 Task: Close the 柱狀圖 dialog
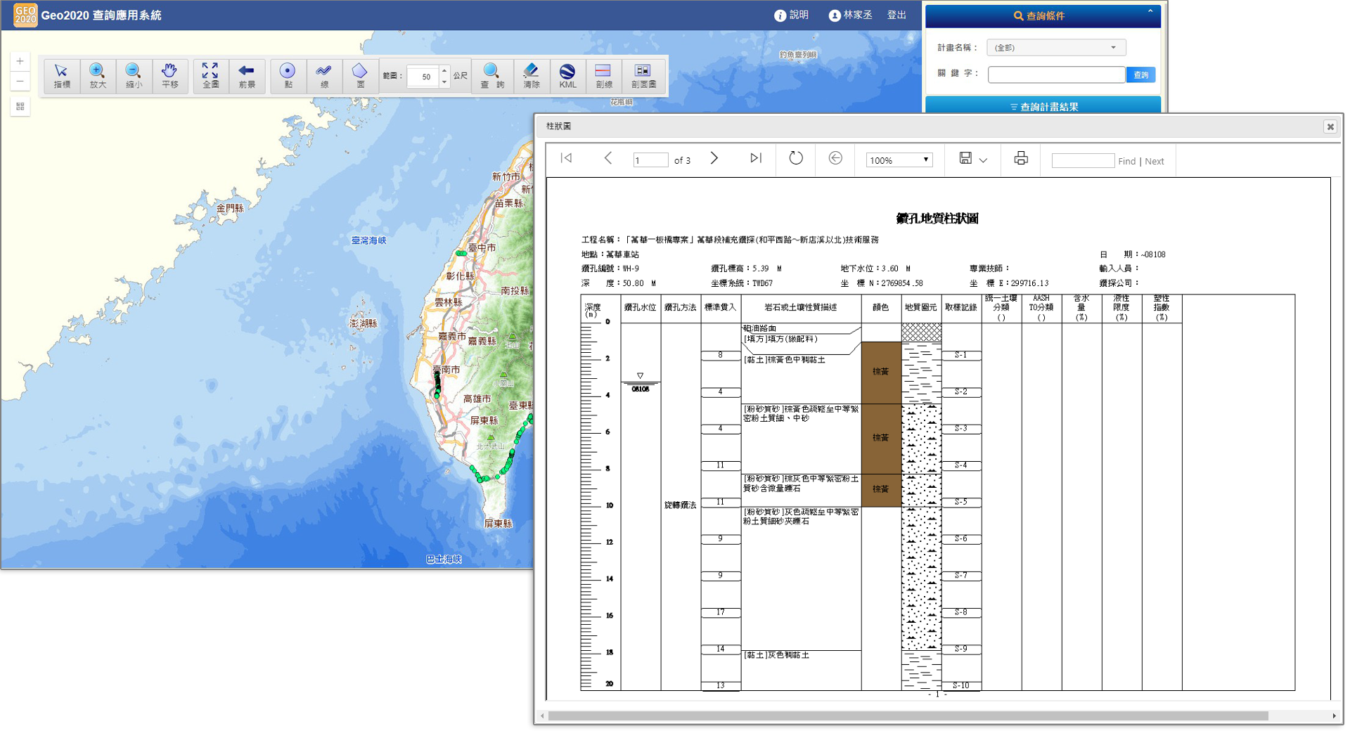click(x=1330, y=127)
